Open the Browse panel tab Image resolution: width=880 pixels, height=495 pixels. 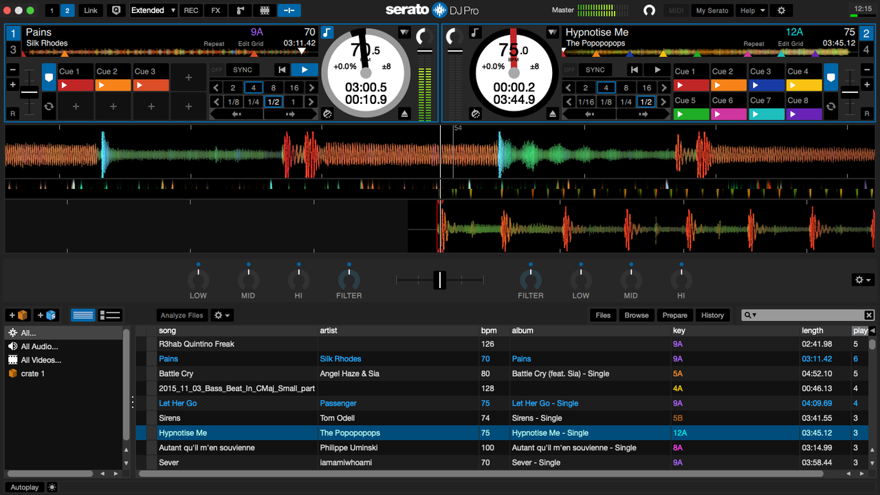637,315
